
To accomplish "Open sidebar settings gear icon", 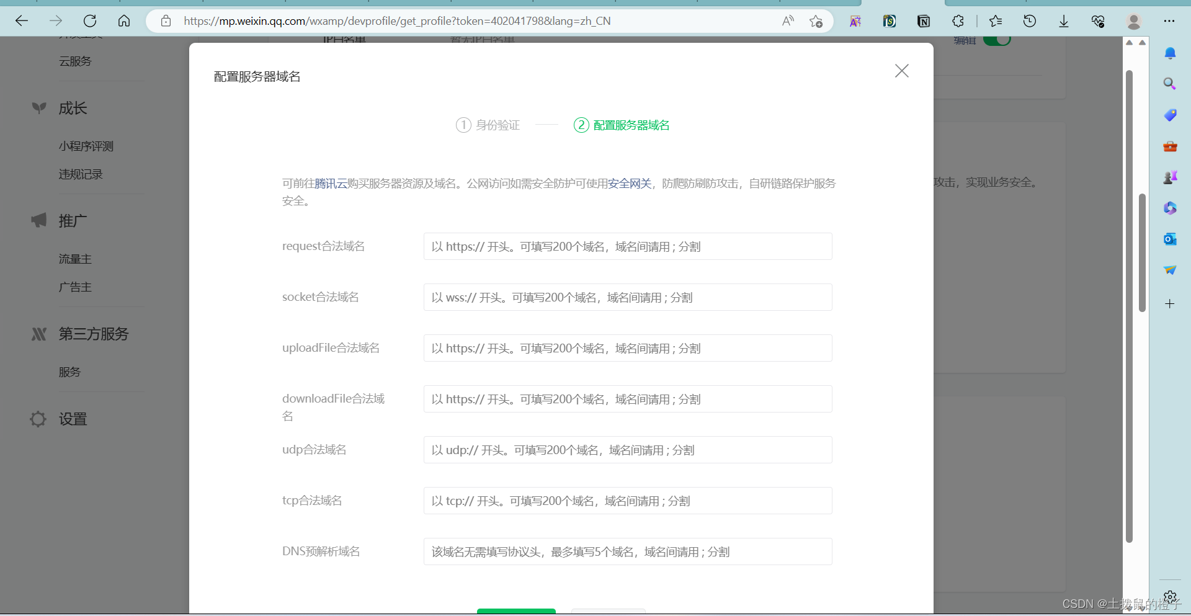I will 1170,597.
